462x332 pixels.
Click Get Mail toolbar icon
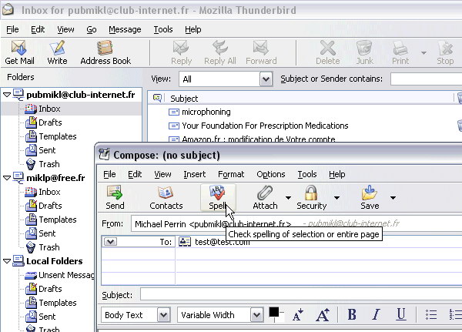coord(19,52)
